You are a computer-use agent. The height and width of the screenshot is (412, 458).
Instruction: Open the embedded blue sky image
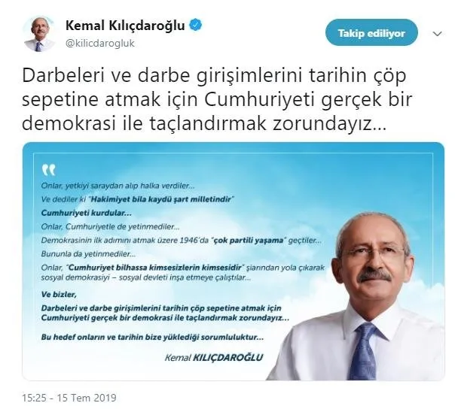[x=234, y=261]
